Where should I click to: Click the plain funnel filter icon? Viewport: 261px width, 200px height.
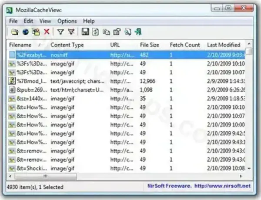pyautogui.click(x=60, y=32)
